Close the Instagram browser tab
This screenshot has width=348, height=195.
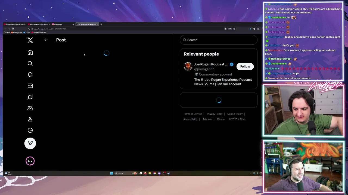pyautogui.click(x=73, y=24)
